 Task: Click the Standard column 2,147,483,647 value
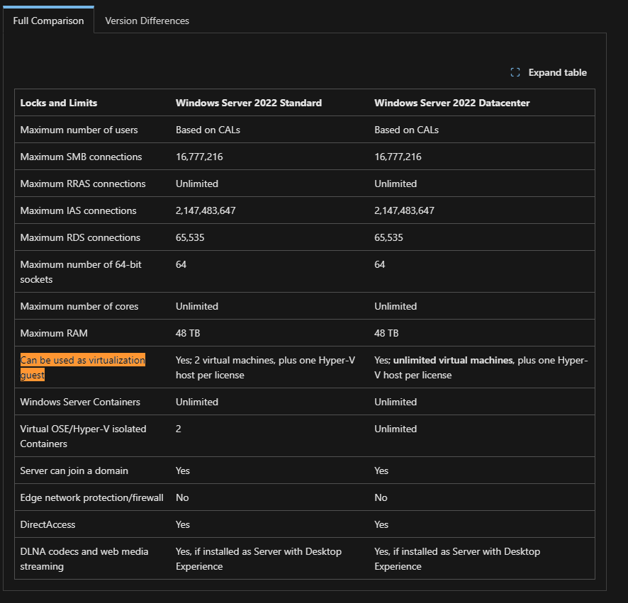(x=206, y=210)
